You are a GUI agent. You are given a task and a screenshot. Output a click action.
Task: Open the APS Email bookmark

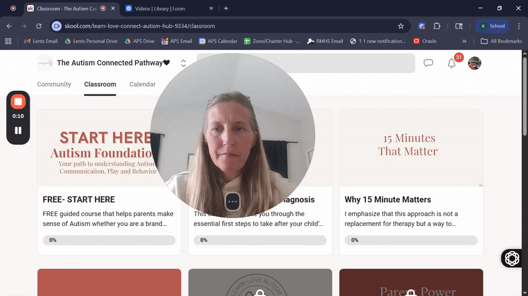176,41
